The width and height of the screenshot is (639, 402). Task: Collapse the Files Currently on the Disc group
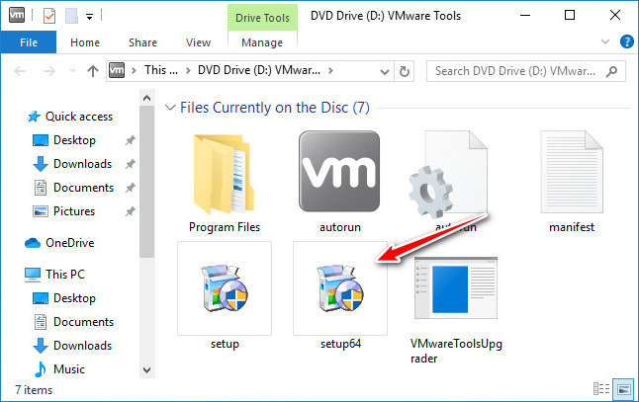coord(170,108)
